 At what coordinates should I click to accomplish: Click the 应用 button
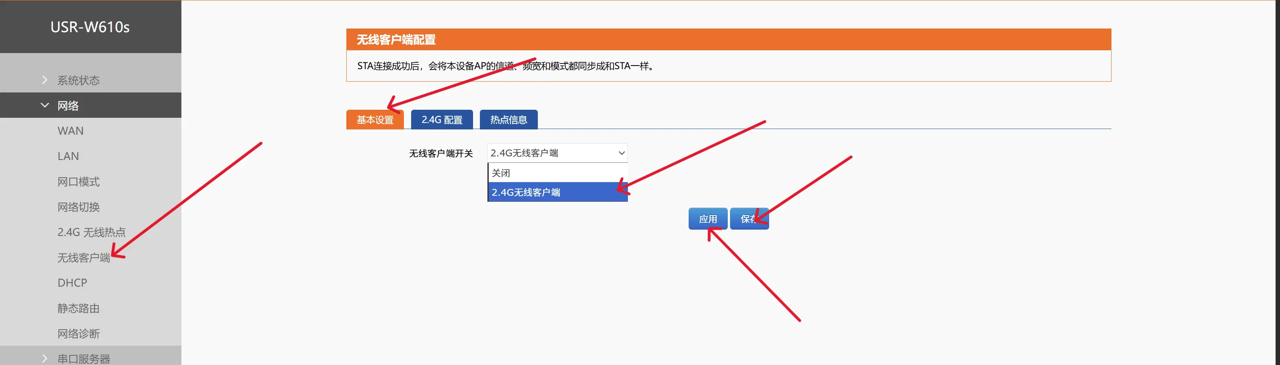tap(708, 219)
